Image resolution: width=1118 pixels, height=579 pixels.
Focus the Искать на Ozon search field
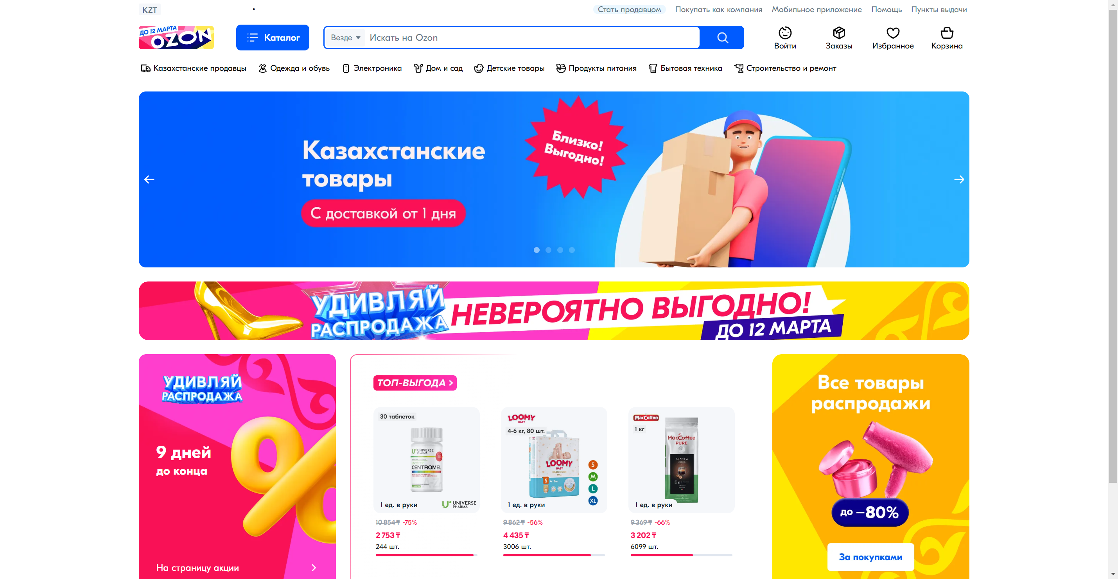(533, 38)
